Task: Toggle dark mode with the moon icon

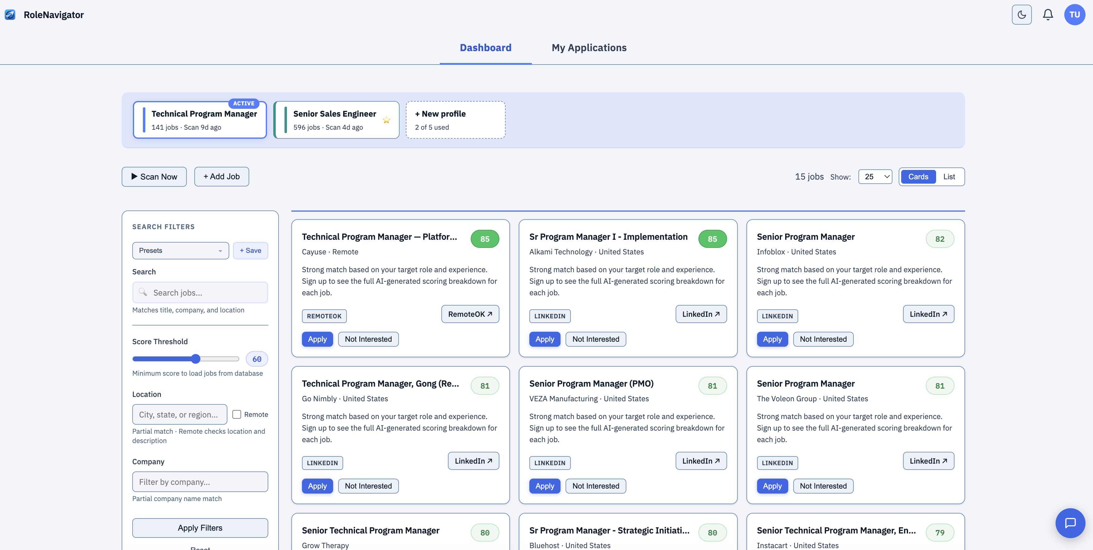Action: point(1021,15)
